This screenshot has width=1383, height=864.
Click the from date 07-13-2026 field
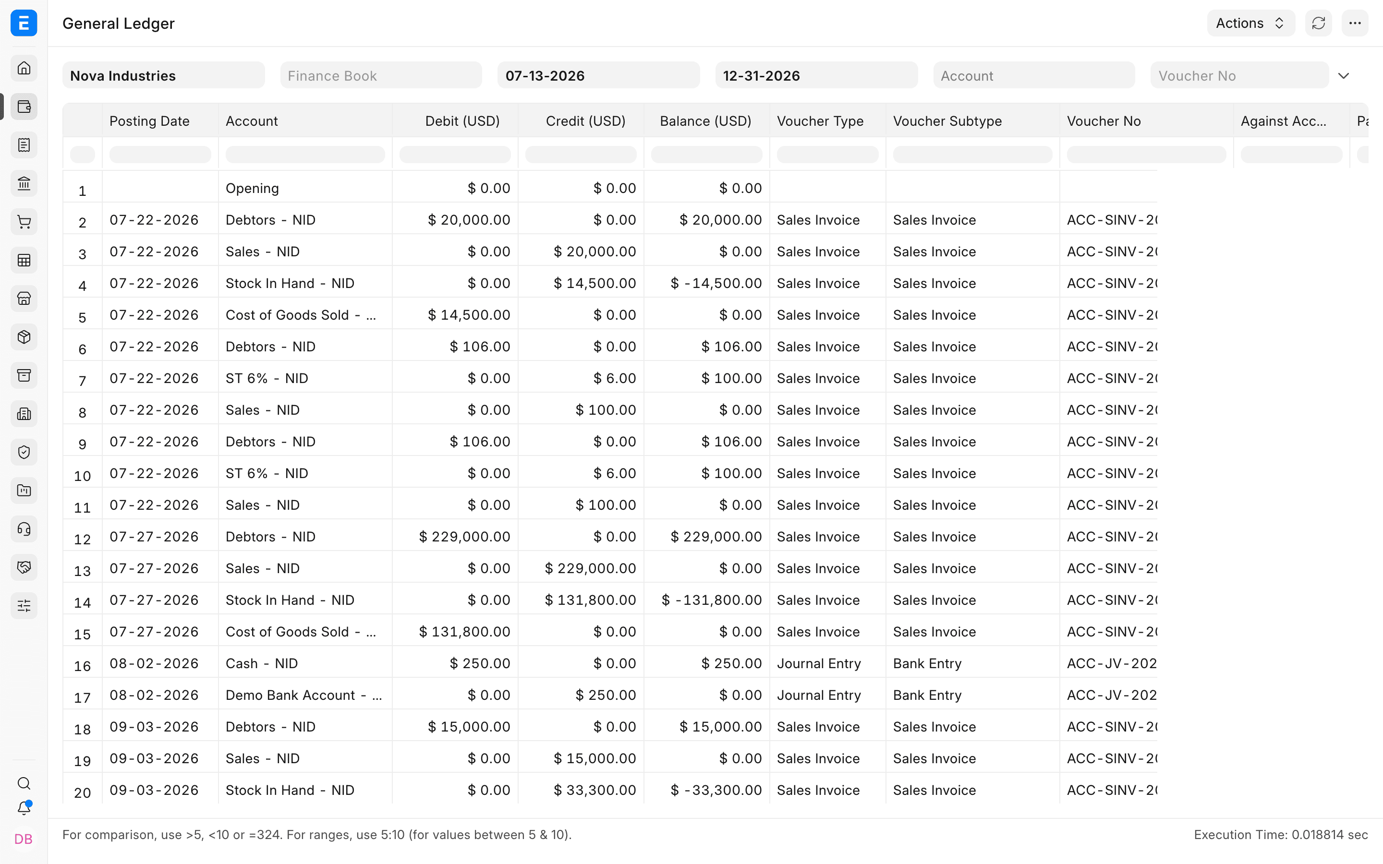[598, 75]
